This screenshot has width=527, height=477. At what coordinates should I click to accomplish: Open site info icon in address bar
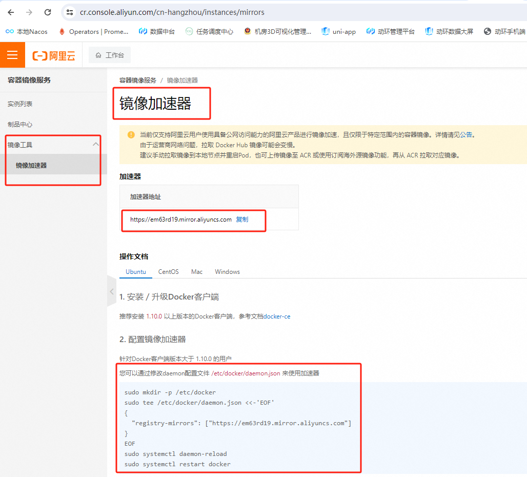coord(70,12)
